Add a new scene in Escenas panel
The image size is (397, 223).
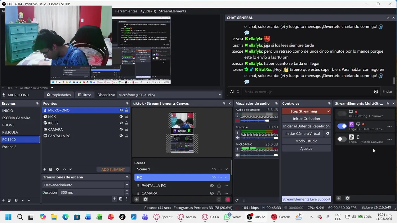pyautogui.click(x=3, y=200)
